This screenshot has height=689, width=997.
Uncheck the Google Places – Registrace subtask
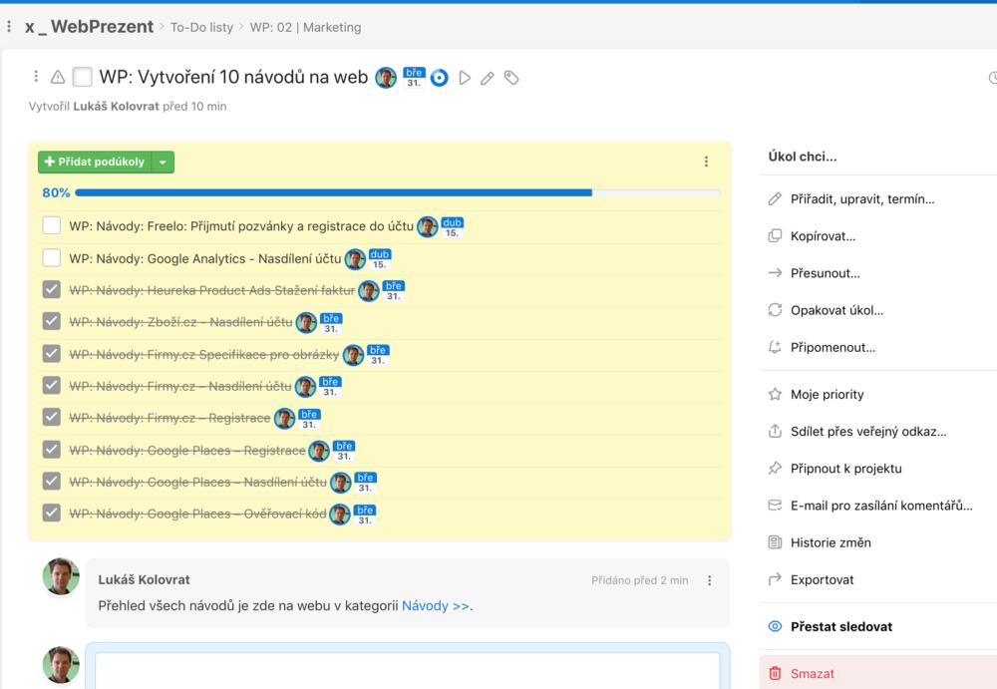[x=52, y=449]
